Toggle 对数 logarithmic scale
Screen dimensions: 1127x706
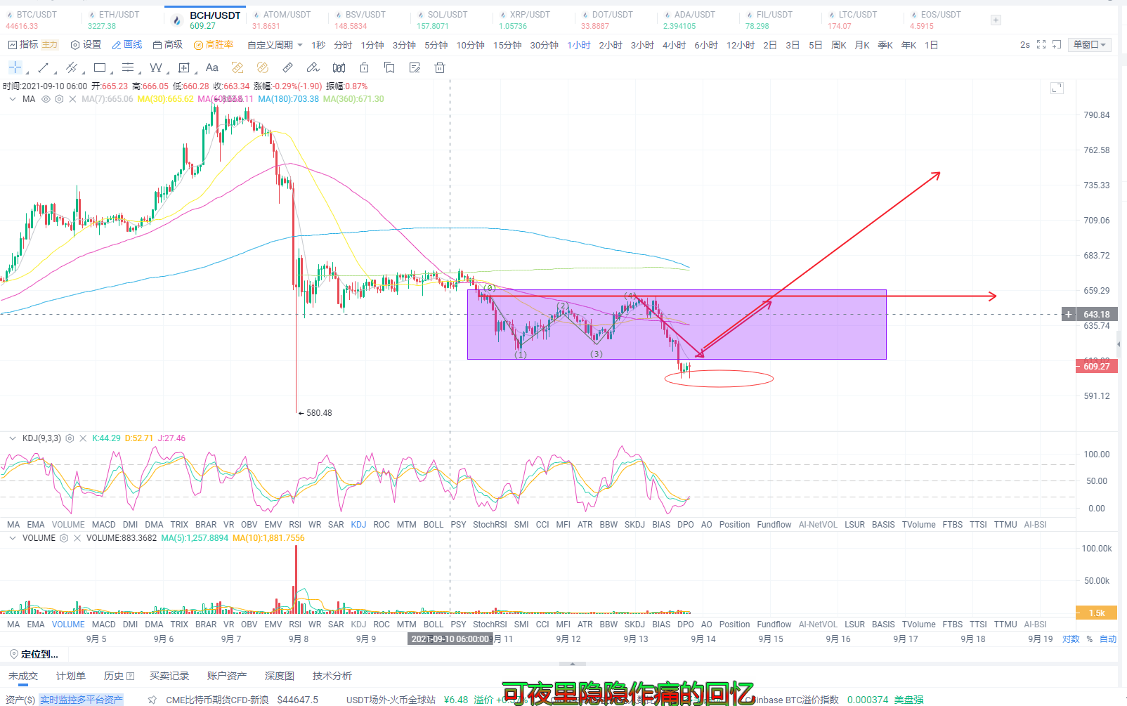point(1071,639)
